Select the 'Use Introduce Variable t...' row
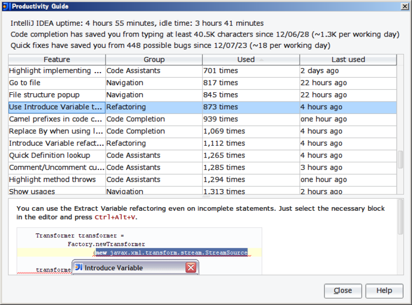412x305 pixels. pos(202,107)
